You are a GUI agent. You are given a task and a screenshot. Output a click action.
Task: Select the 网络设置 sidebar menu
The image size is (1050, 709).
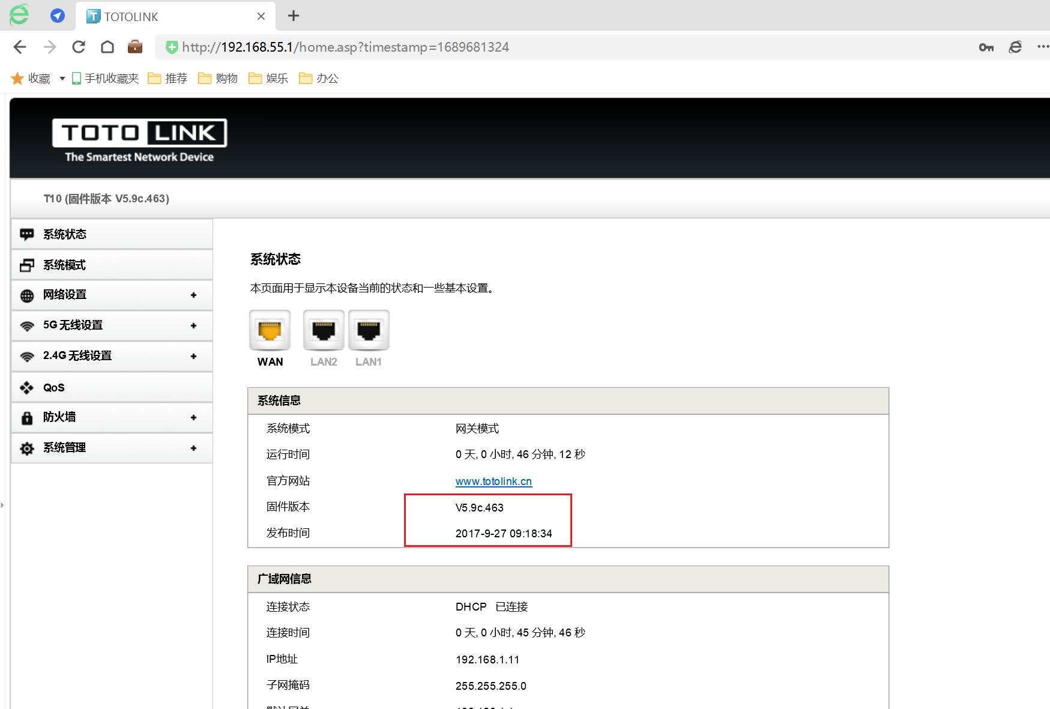(112, 295)
